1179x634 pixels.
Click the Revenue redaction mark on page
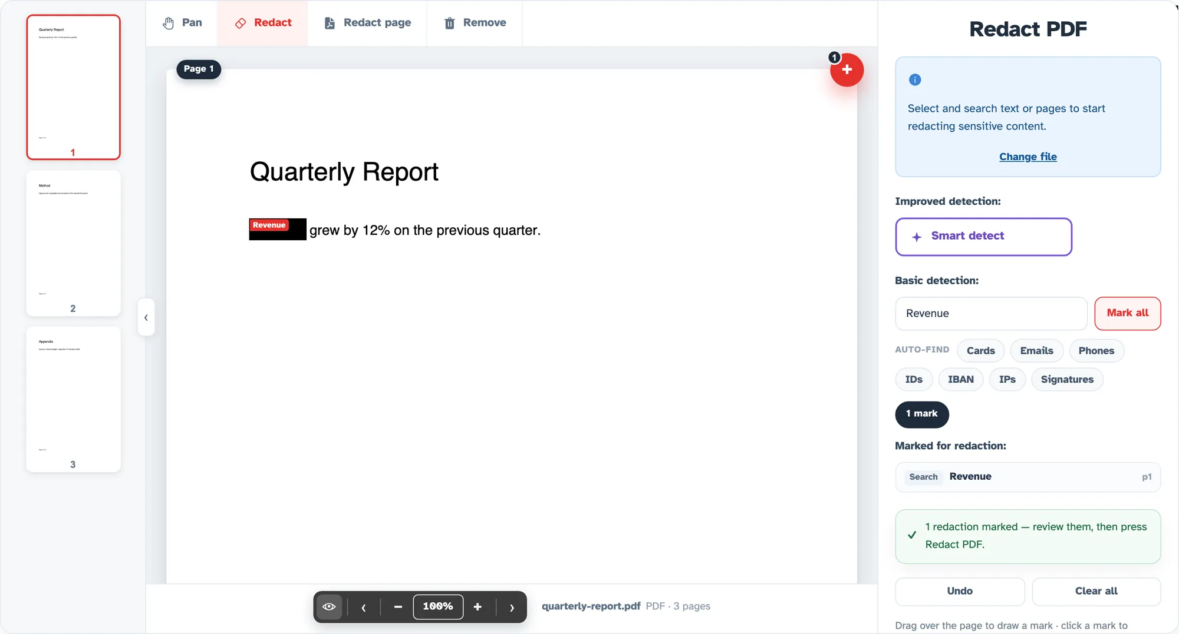[278, 230]
